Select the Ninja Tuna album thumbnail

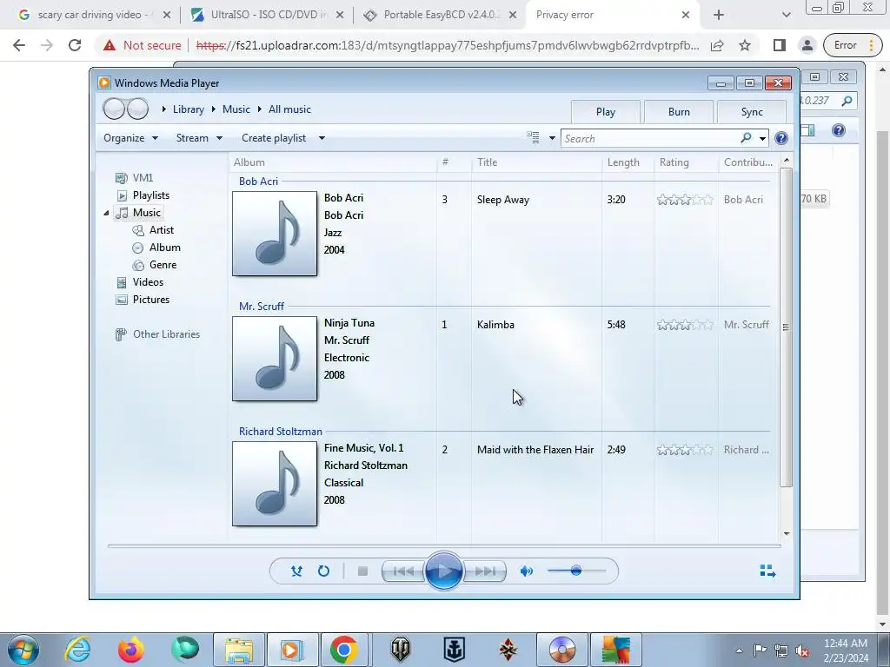click(275, 359)
